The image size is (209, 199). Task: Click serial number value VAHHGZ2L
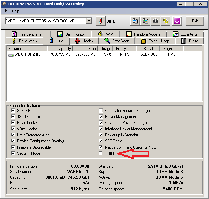(x=78, y=172)
